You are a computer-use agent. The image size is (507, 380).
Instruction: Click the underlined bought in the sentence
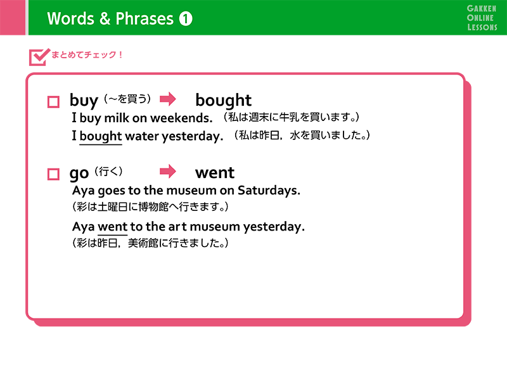click(x=100, y=136)
